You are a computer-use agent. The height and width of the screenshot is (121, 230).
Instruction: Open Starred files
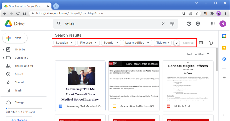tap(19, 82)
